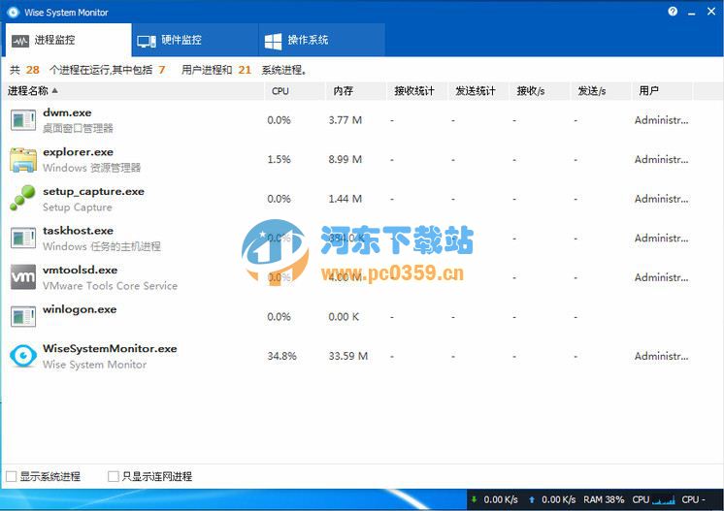Image resolution: width=724 pixels, height=511 pixels.
Task: Click the 8.99 M memory value
Action: click(346, 160)
